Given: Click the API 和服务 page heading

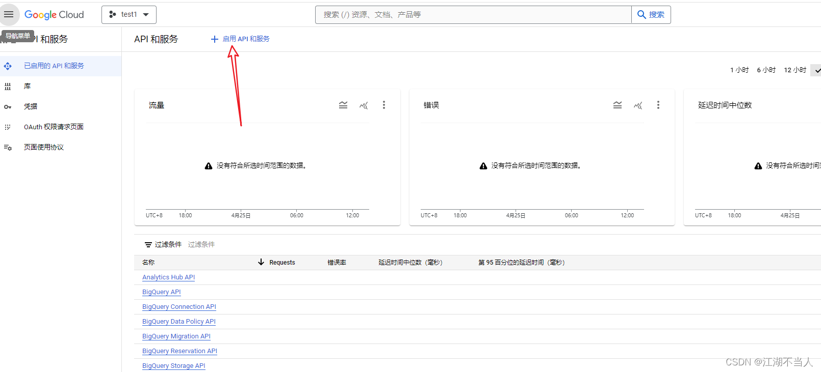Looking at the screenshot, I should coord(156,39).
